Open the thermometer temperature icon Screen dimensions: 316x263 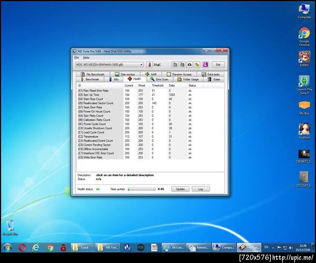150,65
